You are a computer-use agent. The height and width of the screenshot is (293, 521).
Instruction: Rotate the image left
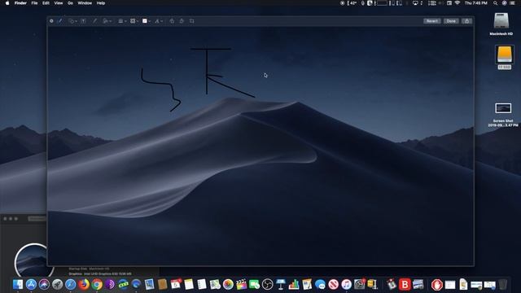click(172, 21)
